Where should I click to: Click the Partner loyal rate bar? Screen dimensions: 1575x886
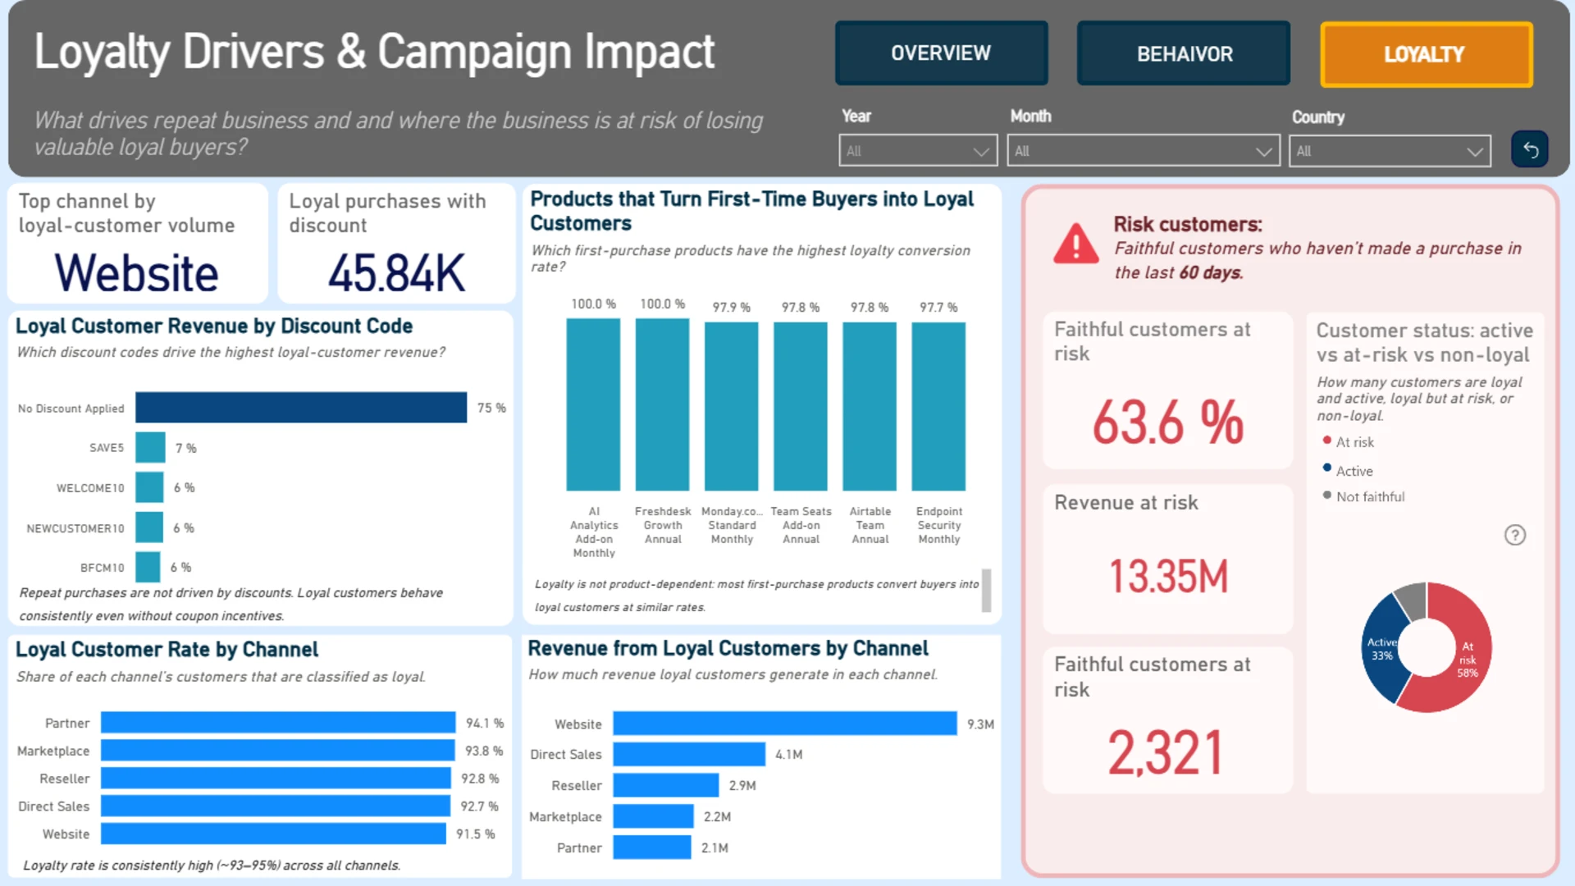(x=278, y=723)
